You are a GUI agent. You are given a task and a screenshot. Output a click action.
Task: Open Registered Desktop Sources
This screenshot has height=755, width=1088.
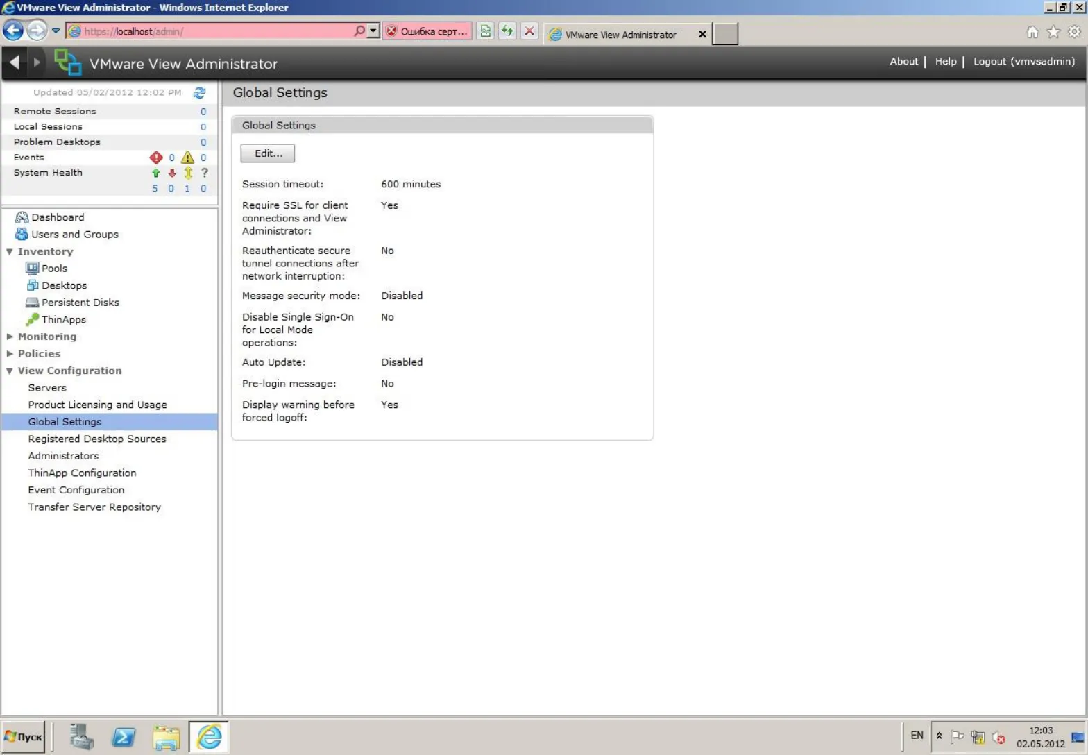coord(97,439)
